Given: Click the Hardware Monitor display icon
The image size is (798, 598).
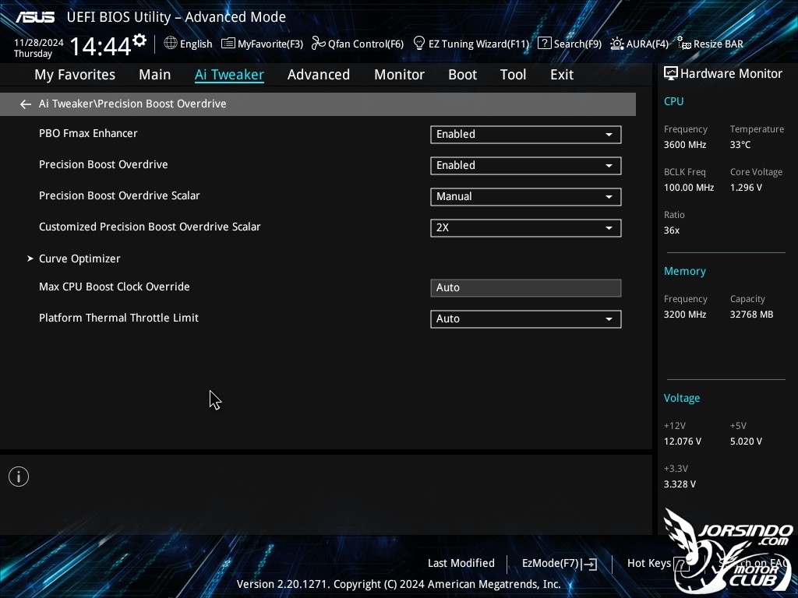Looking at the screenshot, I should 671,73.
